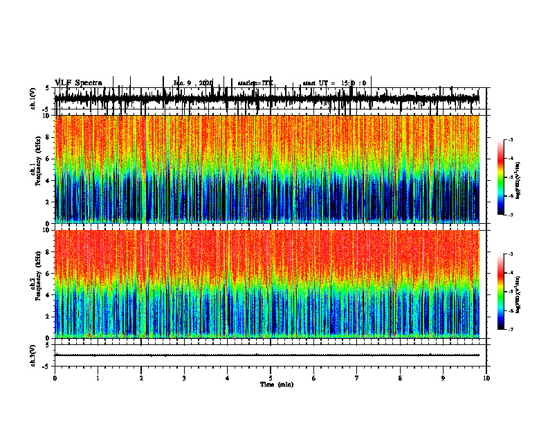Click the "5" tick of the ch.1(V) axis
Viewport: 548px width, 424px height.
pyautogui.click(x=48, y=89)
